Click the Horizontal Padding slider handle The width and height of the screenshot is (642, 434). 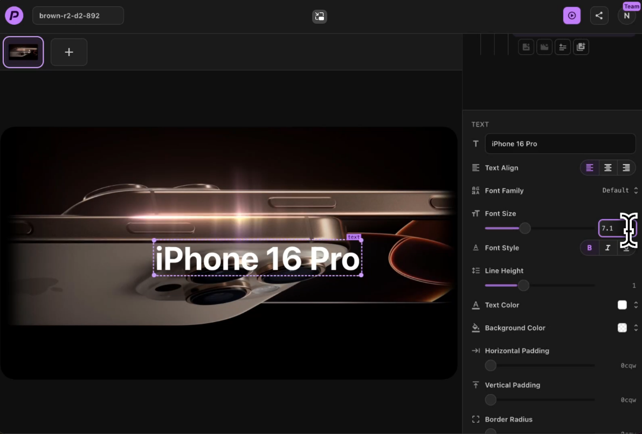491,365
